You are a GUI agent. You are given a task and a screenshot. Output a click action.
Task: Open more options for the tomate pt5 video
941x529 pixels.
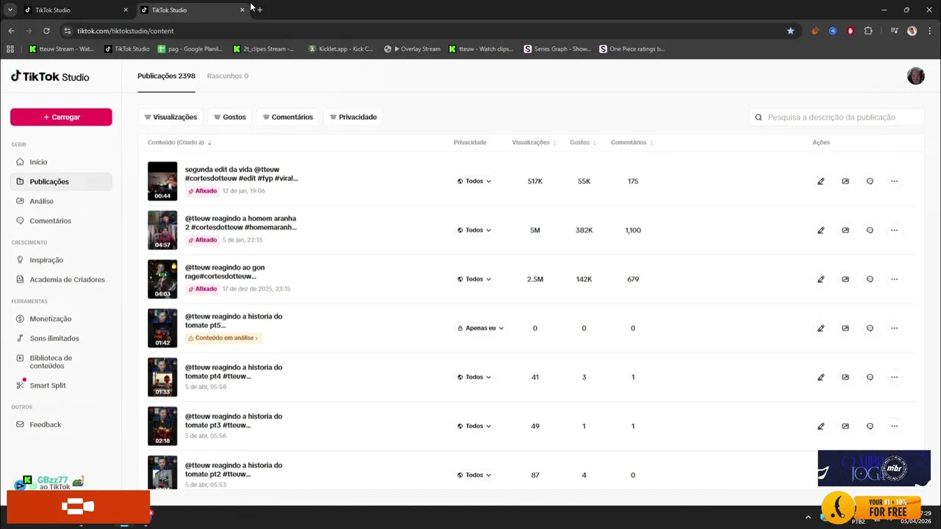point(894,328)
